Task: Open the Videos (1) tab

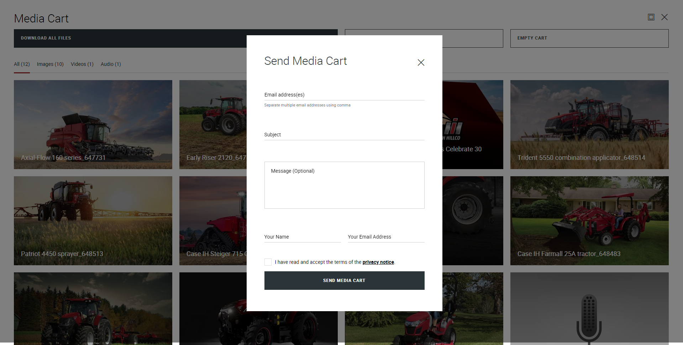Action: (x=82, y=64)
